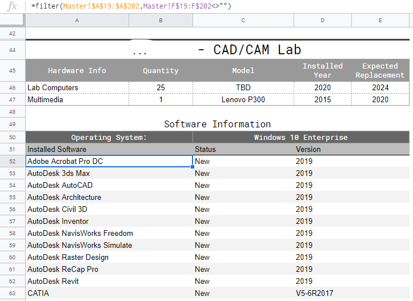Select the New status for AutoDesk AutoCAD
The image size is (413, 301).
pos(243,185)
